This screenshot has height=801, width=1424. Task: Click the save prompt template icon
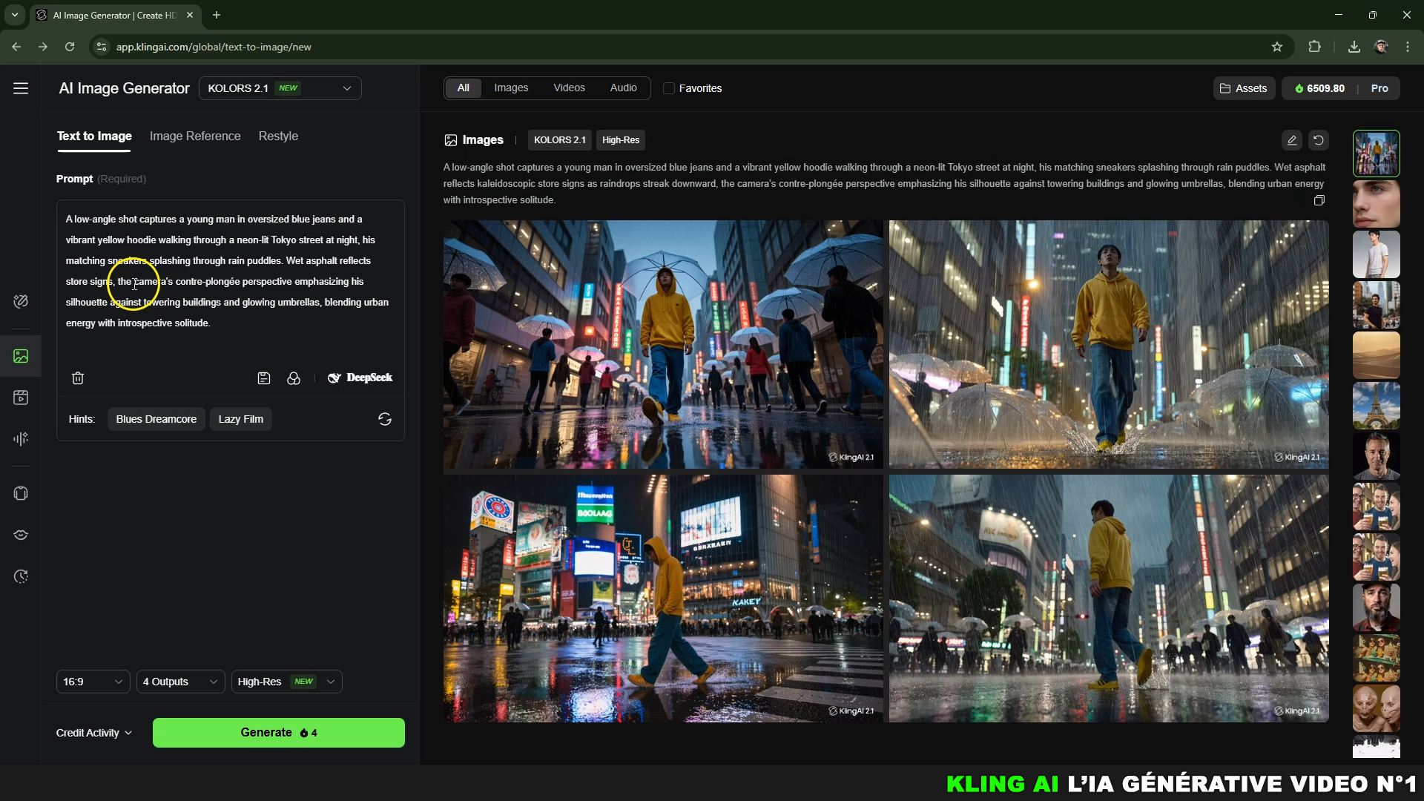264,378
